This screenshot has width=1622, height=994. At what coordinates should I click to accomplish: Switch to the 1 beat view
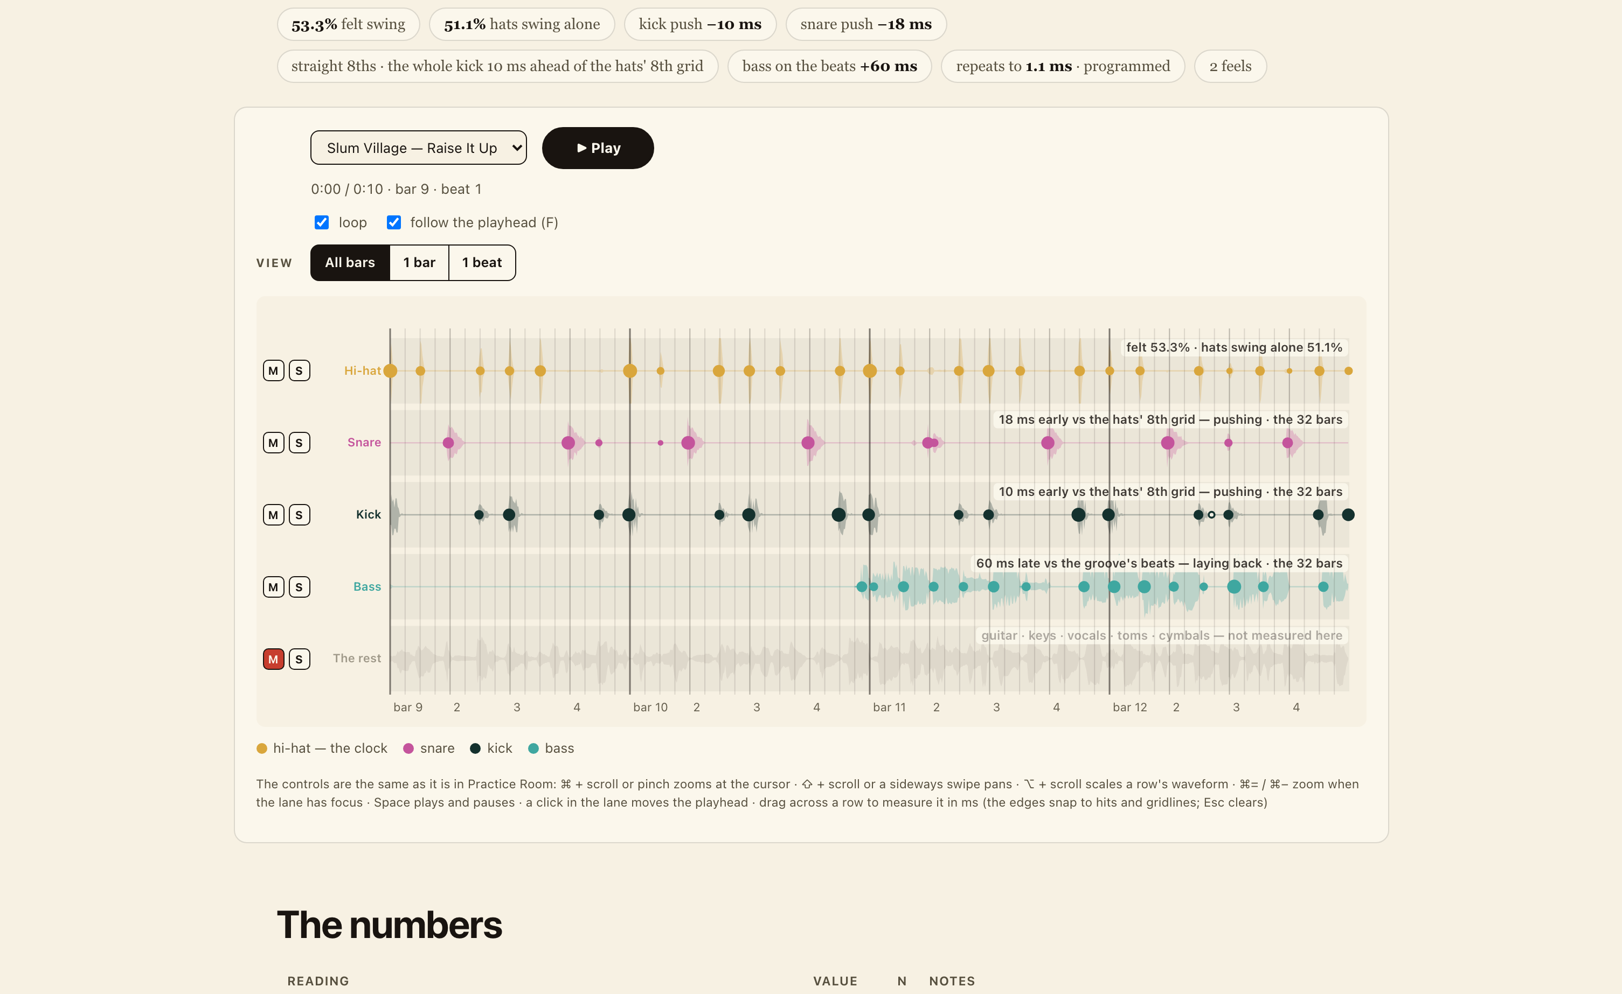point(482,262)
